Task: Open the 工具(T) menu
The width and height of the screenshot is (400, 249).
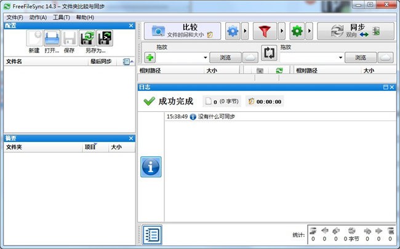Action: [x=61, y=17]
